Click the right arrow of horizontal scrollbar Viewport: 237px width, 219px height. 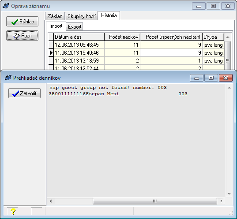(222, 201)
